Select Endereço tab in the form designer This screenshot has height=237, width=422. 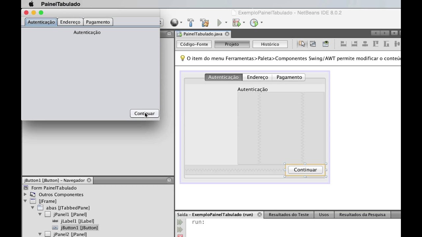pos(257,77)
